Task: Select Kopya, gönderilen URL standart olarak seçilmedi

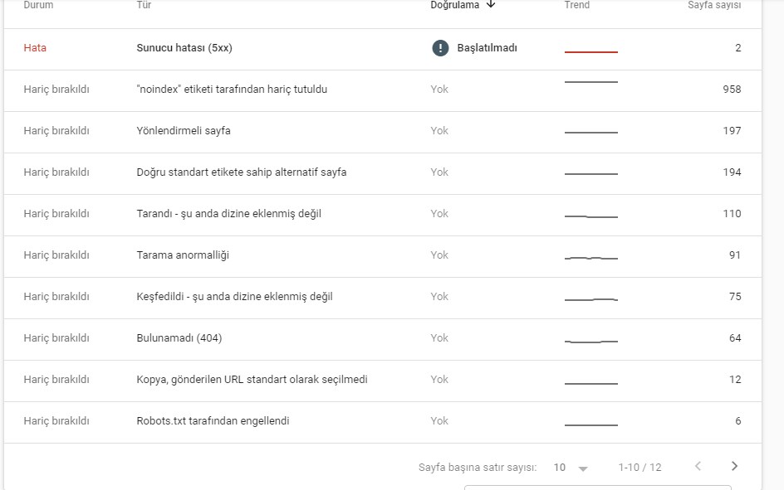Action: point(383,381)
